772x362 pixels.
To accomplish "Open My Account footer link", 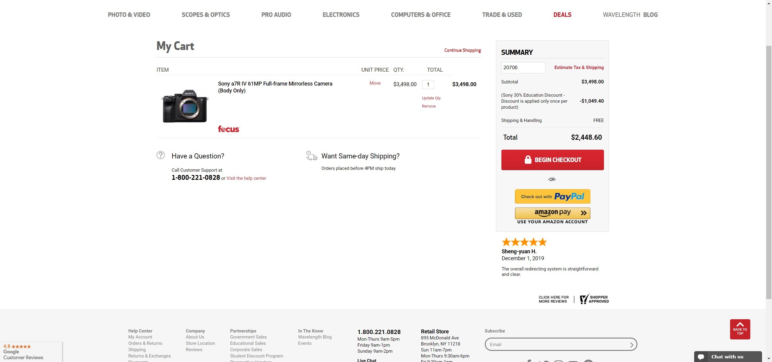I will click(140, 337).
